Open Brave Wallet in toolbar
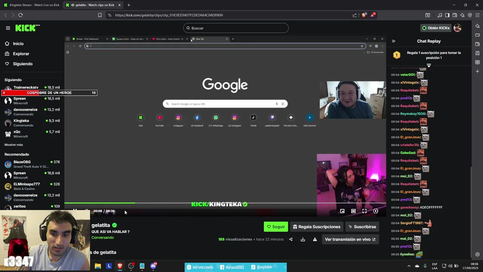 point(455,15)
